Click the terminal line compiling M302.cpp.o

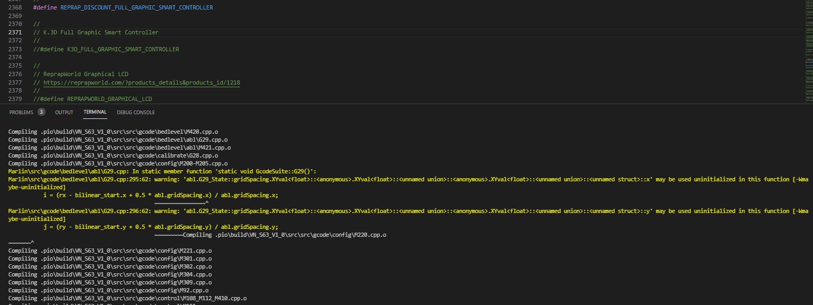(x=110, y=266)
